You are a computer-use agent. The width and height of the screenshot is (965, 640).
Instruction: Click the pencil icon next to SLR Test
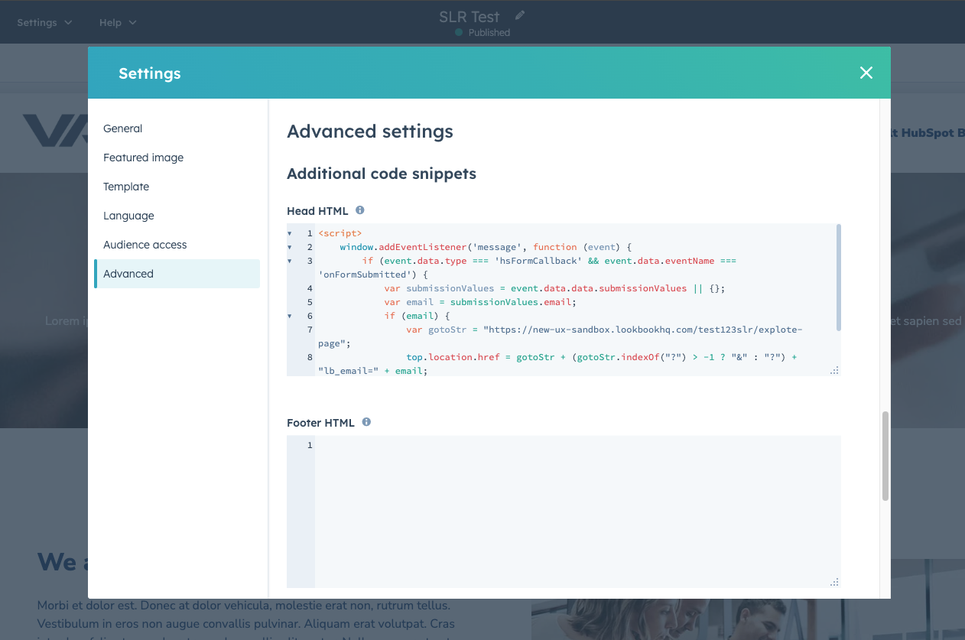coord(520,15)
